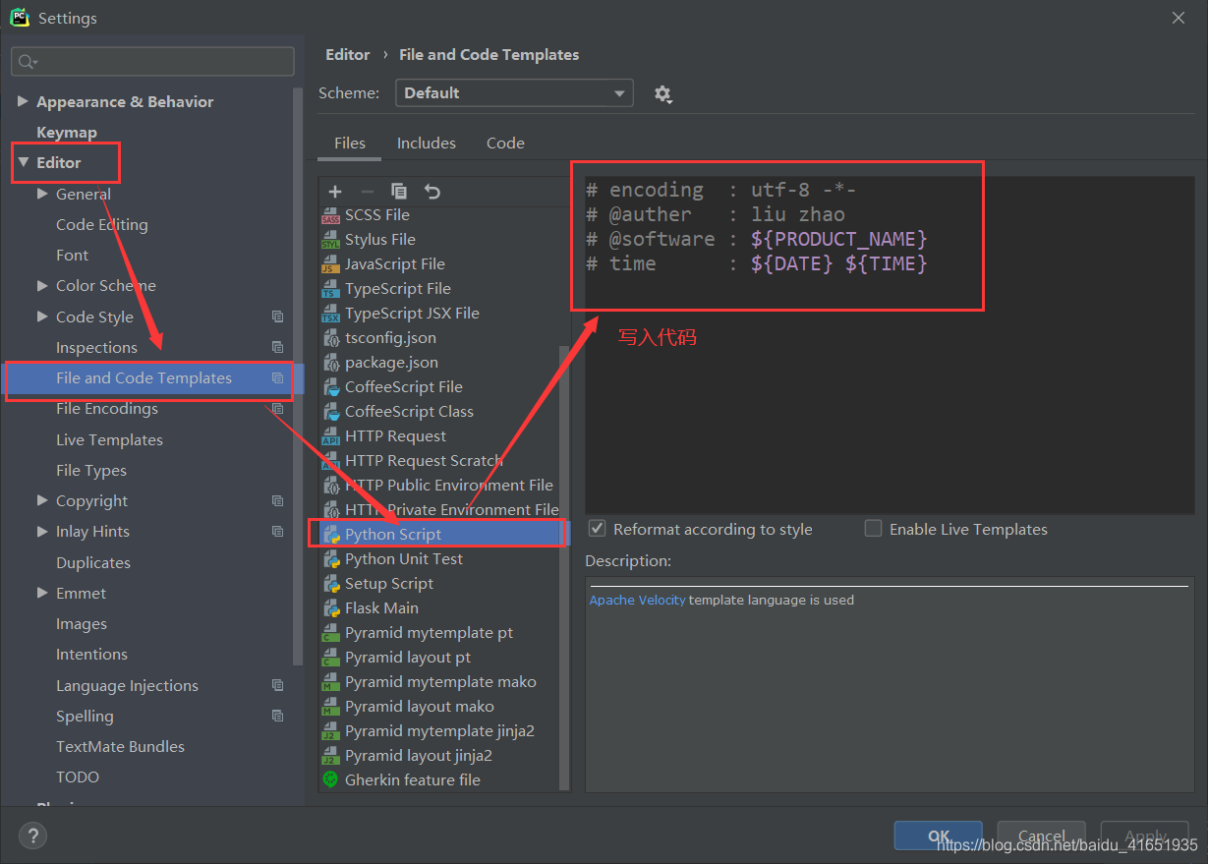1208x864 pixels.
Task: Open Keymap settings
Action: coord(67,133)
